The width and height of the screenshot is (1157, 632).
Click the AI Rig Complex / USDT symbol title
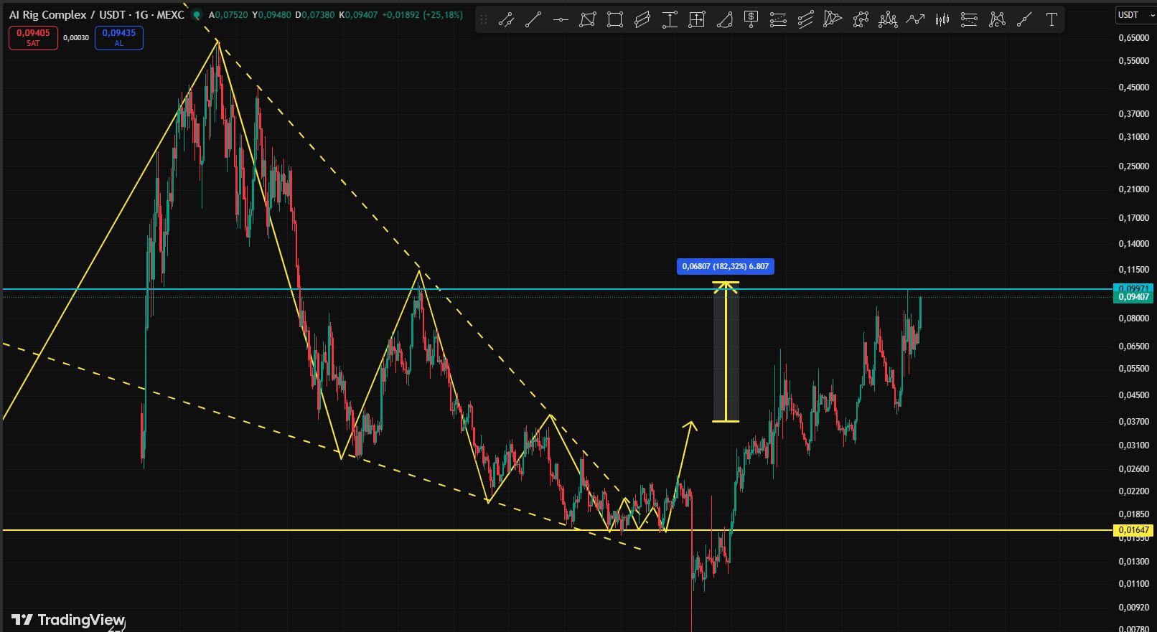[97, 15]
